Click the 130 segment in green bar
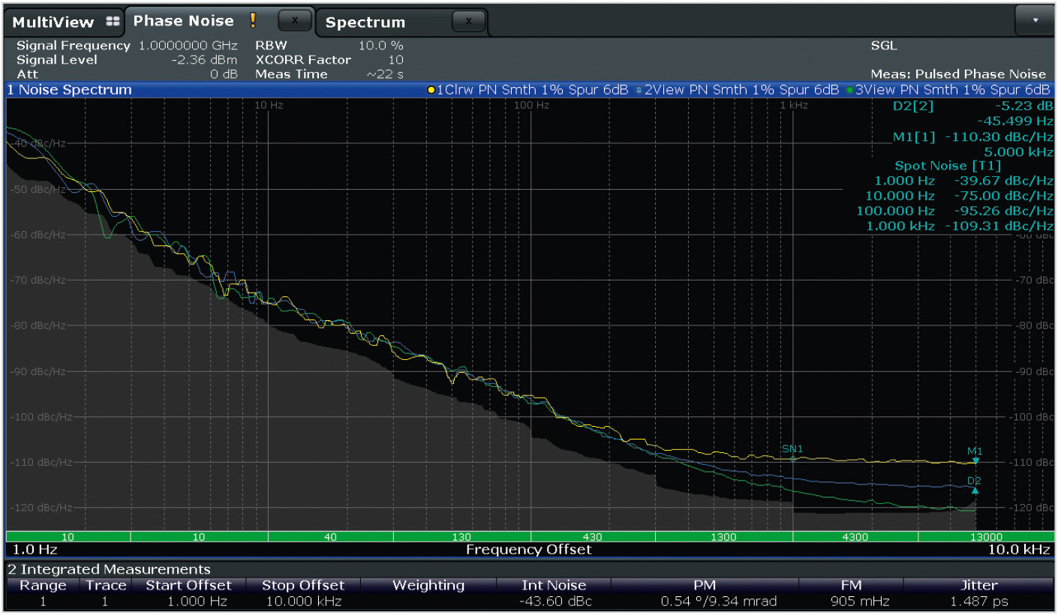This screenshot has width=1058, height=615. (x=462, y=537)
